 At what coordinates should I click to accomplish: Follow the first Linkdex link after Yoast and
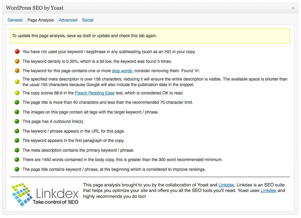[x=226, y=185]
